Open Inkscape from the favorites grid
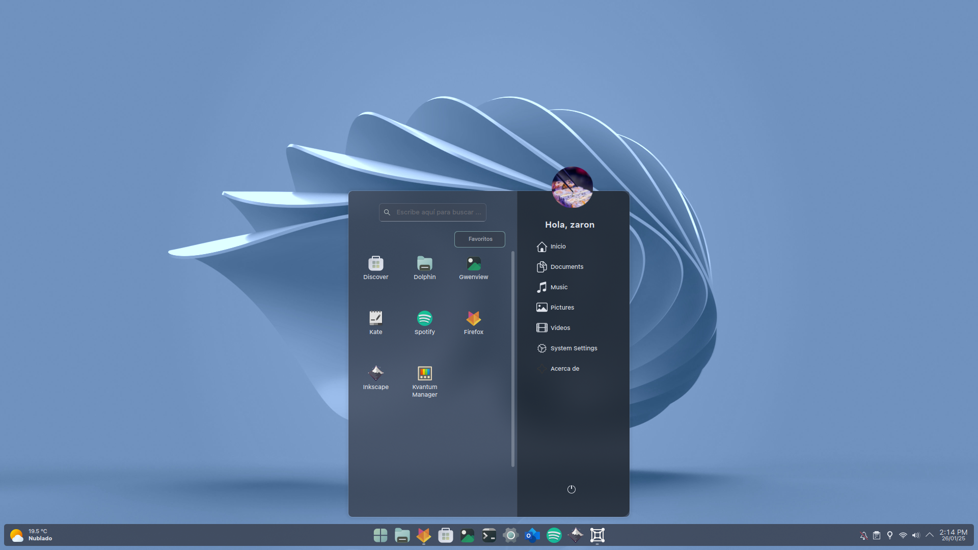 (x=375, y=378)
